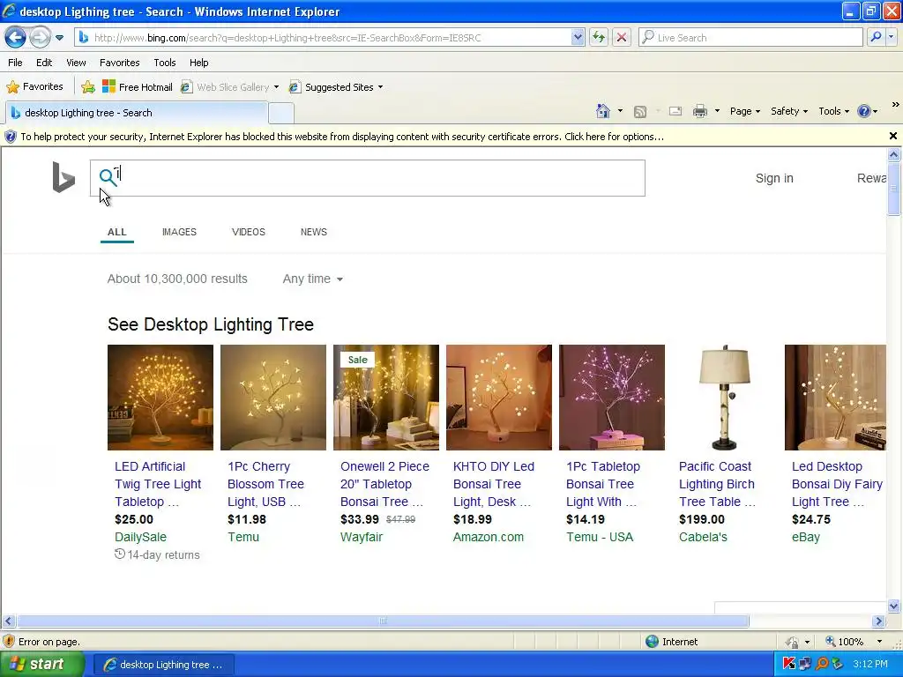Image resolution: width=903 pixels, height=677 pixels.
Task: Click the Home page icon
Action: point(602,111)
